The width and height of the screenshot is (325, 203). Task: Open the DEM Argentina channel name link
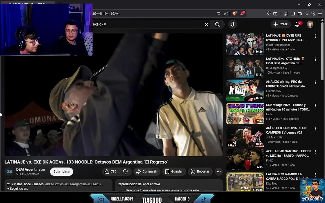point(28,170)
